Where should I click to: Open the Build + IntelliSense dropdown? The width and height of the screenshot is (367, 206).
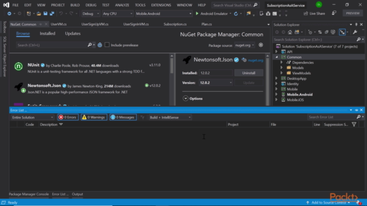170,117
